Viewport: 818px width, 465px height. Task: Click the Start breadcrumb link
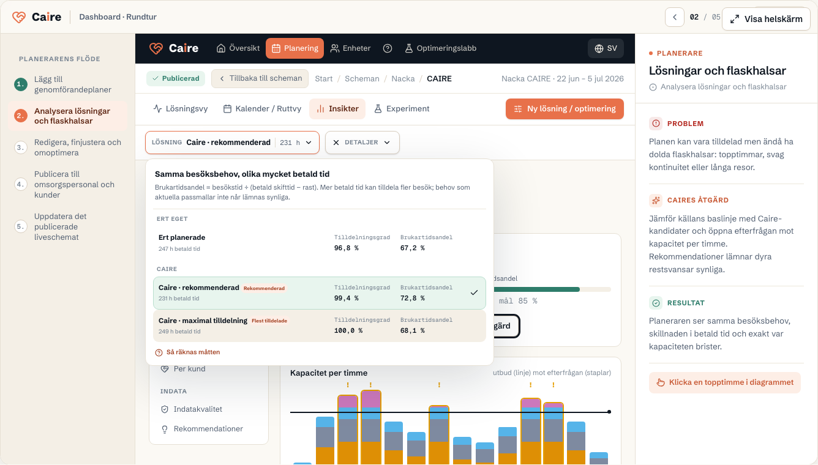click(x=324, y=79)
